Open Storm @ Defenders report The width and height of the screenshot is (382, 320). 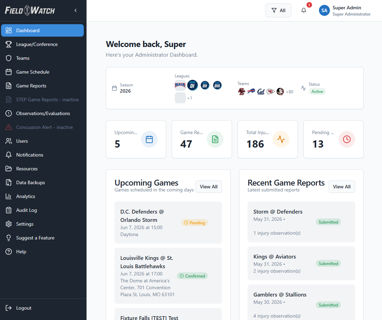click(x=301, y=222)
